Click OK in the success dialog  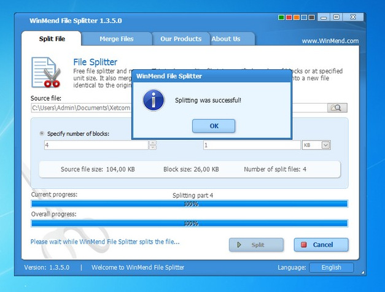pyautogui.click(x=214, y=126)
